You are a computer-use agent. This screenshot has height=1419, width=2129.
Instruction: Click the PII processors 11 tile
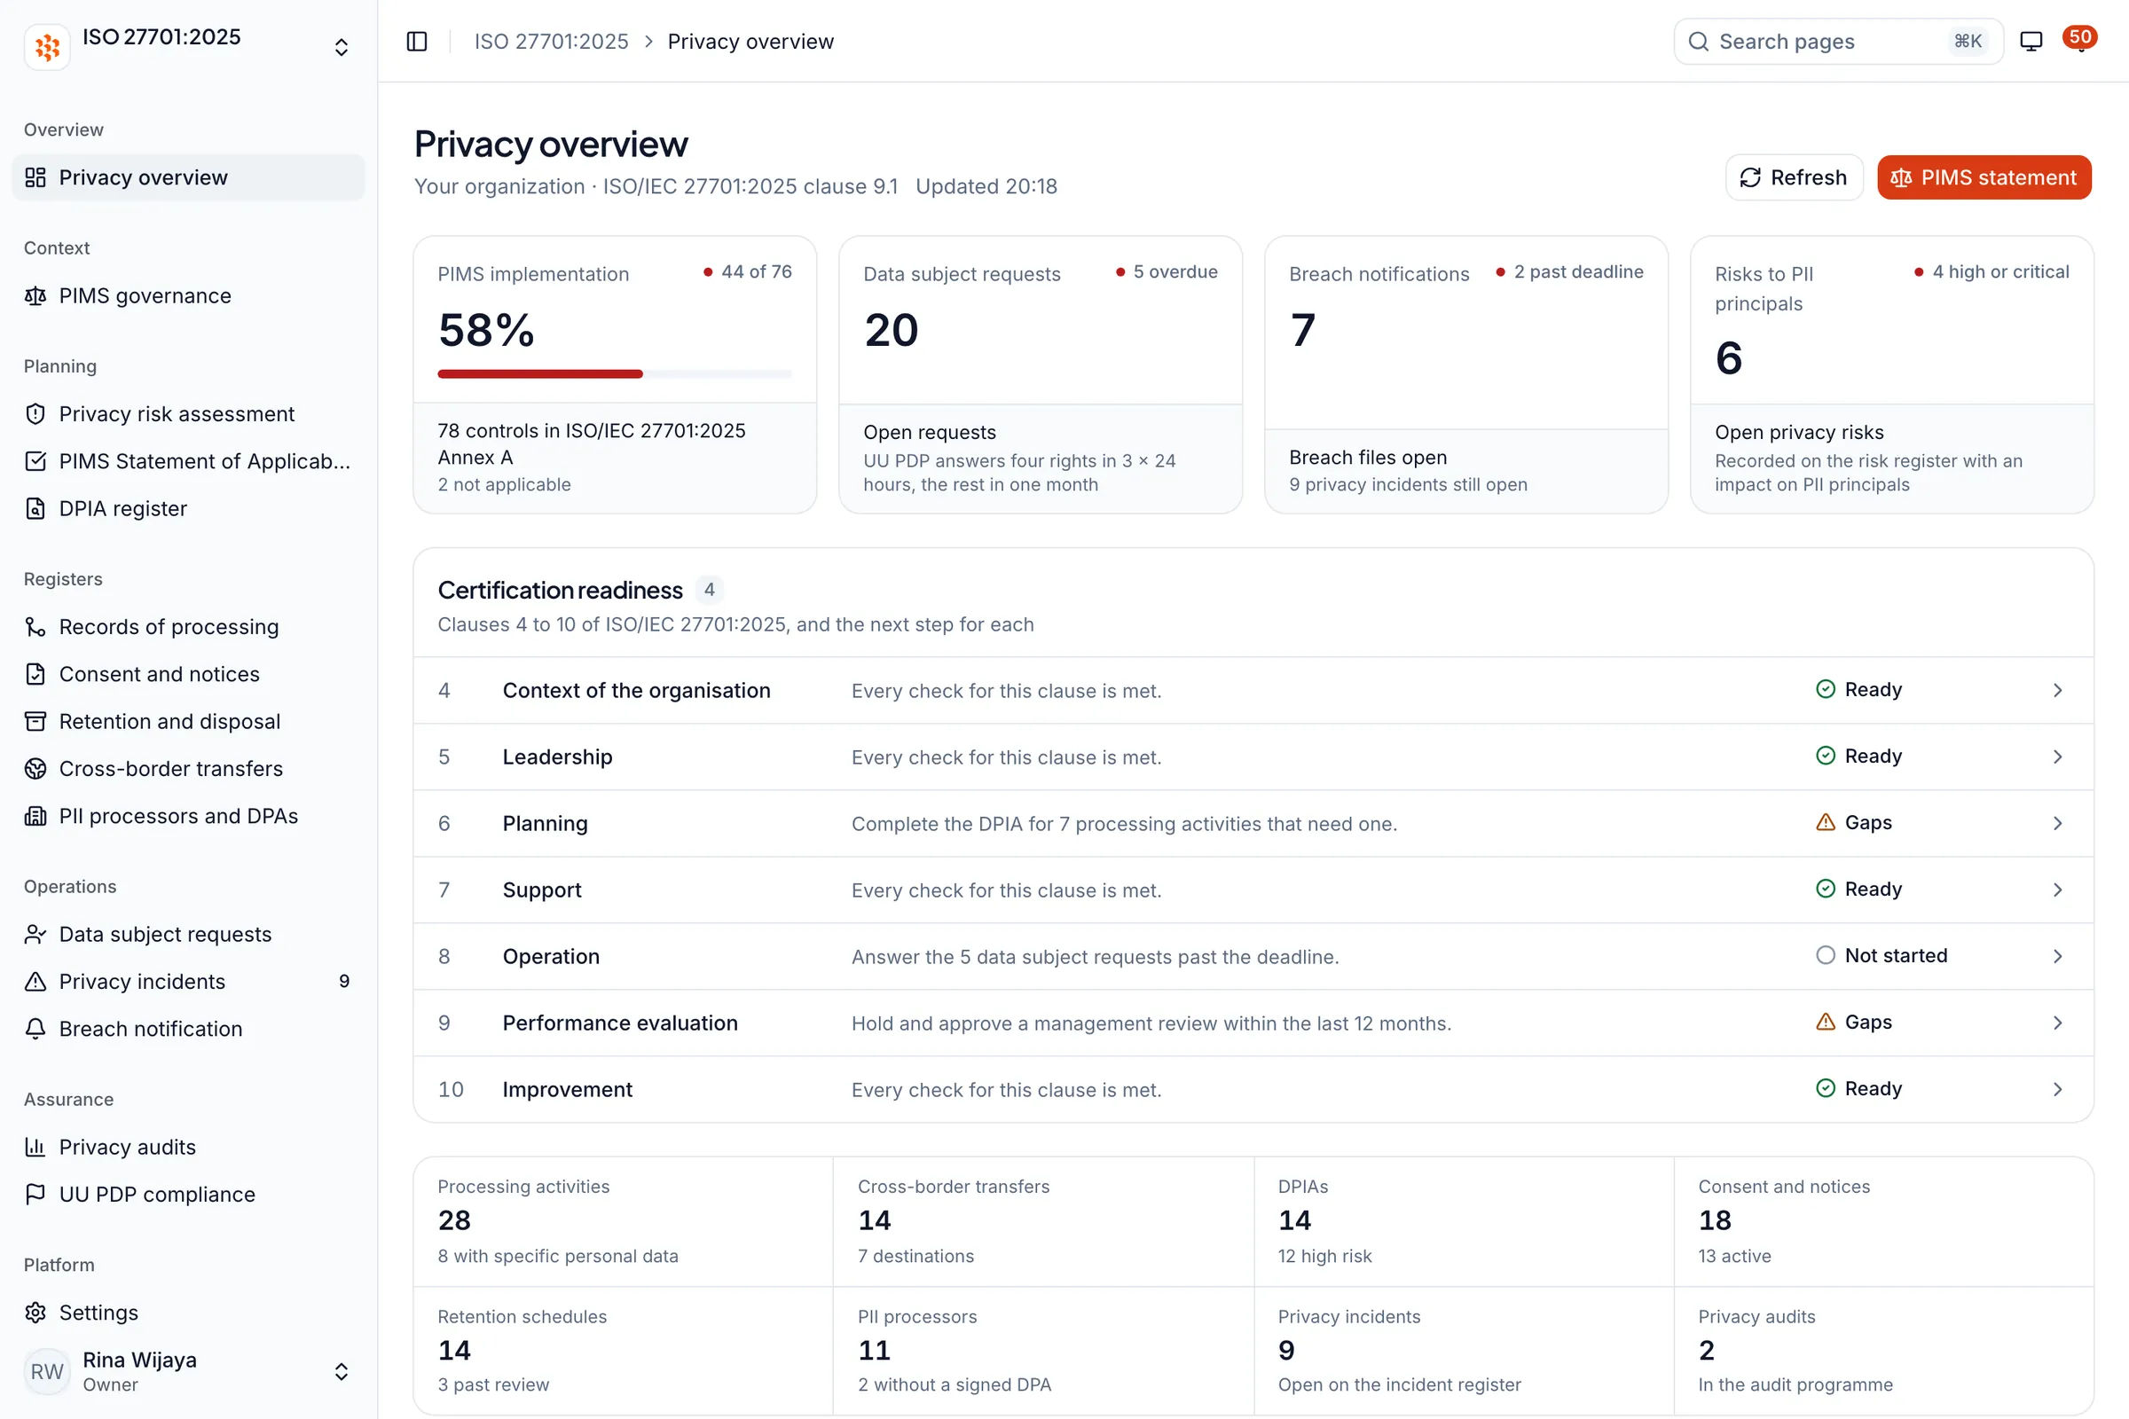click(x=1043, y=1350)
